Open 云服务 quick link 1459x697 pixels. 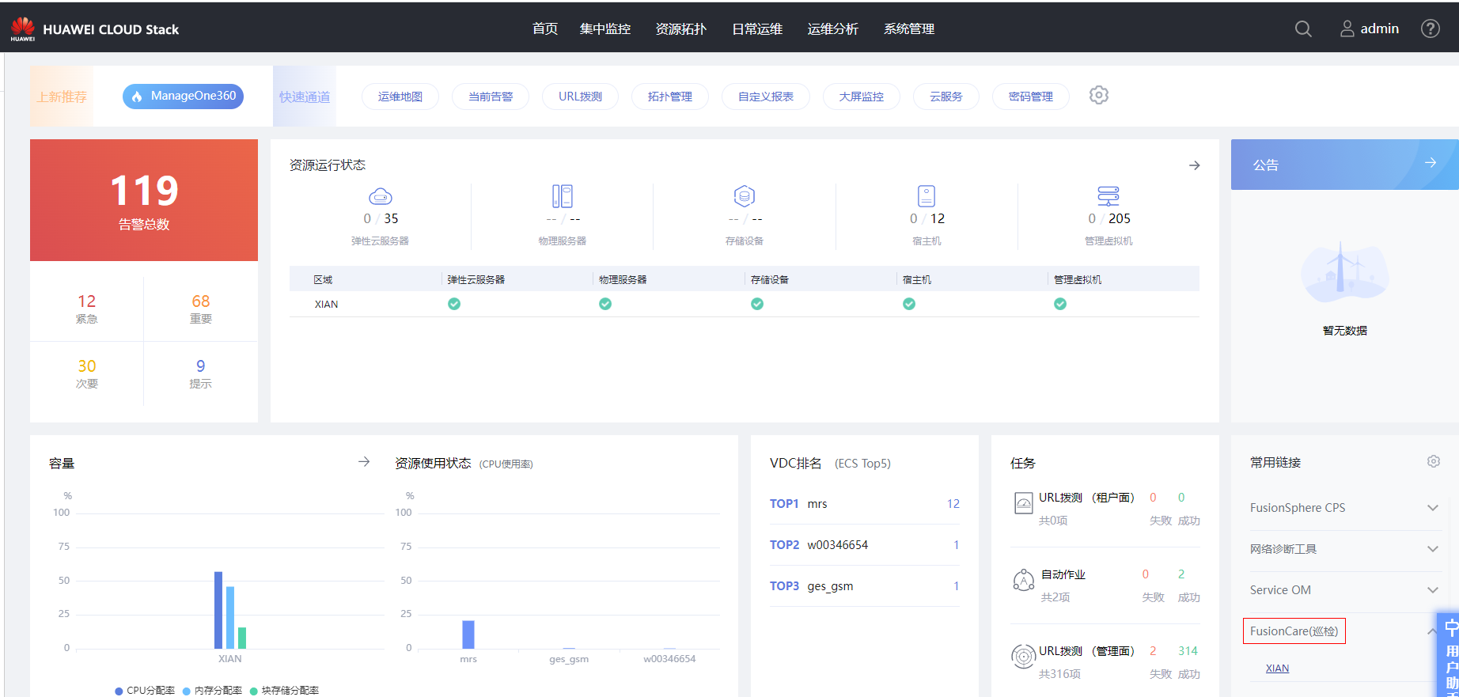click(946, 97)
